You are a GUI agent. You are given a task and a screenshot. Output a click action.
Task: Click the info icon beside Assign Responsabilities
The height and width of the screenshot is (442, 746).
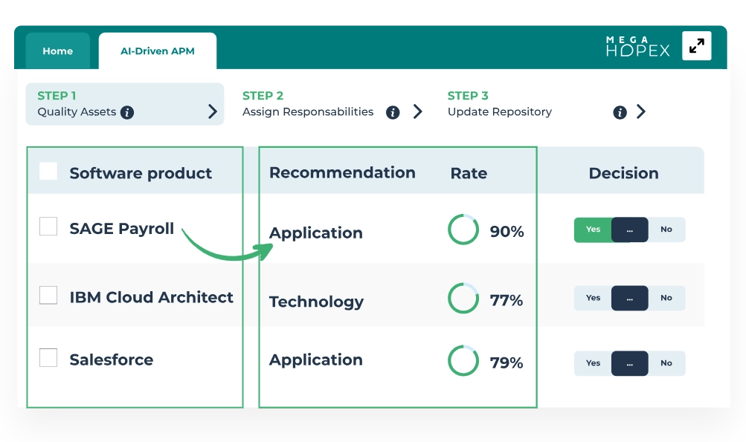tap(393, 113)
